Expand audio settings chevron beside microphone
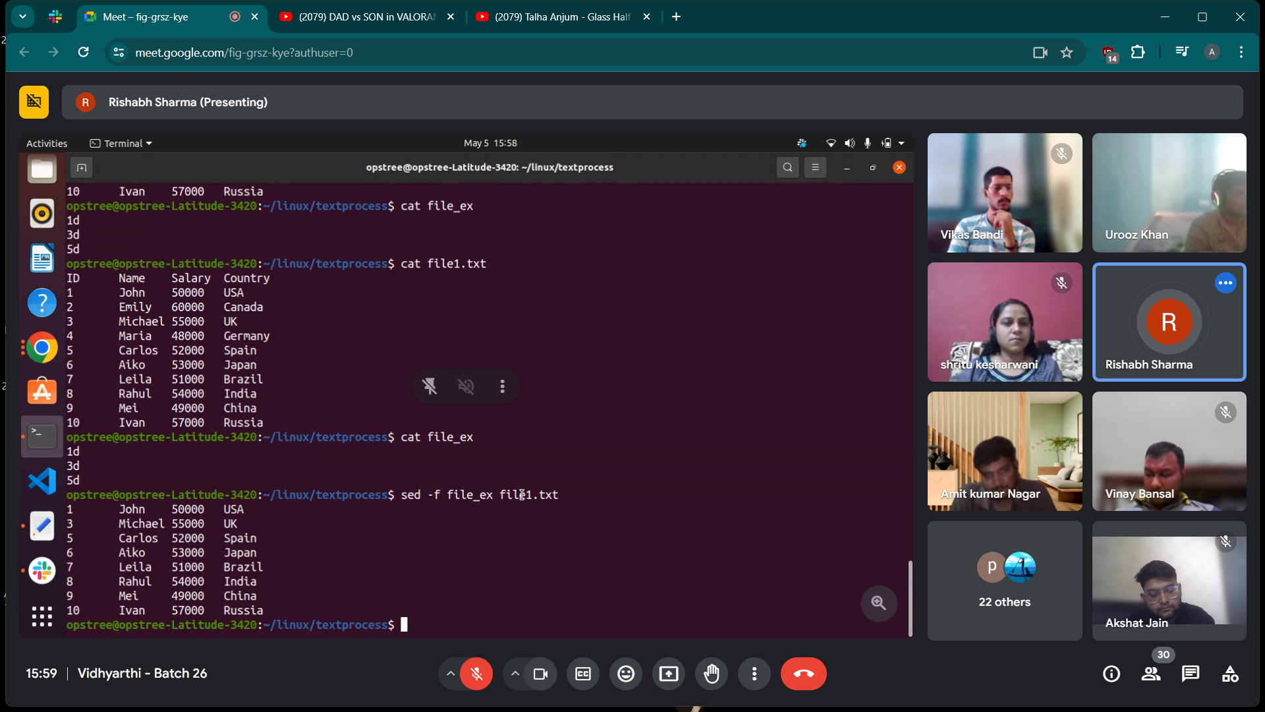This screenshot has width=1265, height=712. point(450,674)
